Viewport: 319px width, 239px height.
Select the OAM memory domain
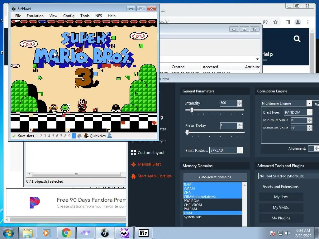pos(212,213)
